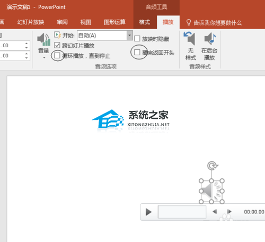Switch to the 格式 tab

tap(144, 22)
